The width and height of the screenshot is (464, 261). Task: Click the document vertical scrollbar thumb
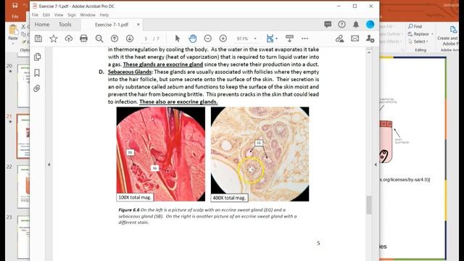pos(369,204)
